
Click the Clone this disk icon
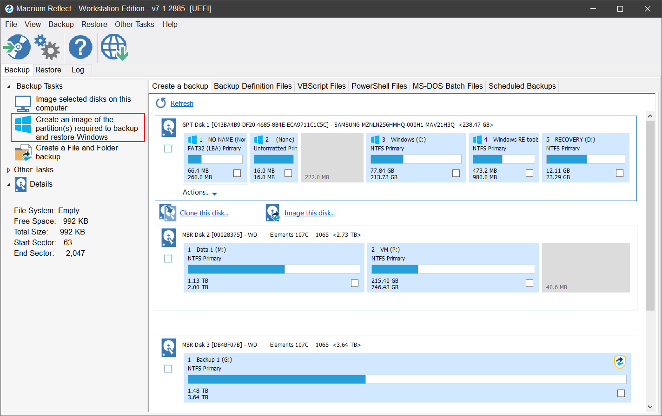(x=167, y=212)
